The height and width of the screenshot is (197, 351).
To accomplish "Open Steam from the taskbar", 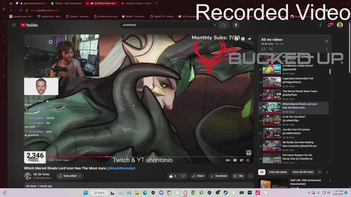I will 226,193.
